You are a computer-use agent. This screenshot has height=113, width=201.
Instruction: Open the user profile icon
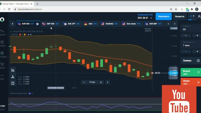[x=199, y=16]
